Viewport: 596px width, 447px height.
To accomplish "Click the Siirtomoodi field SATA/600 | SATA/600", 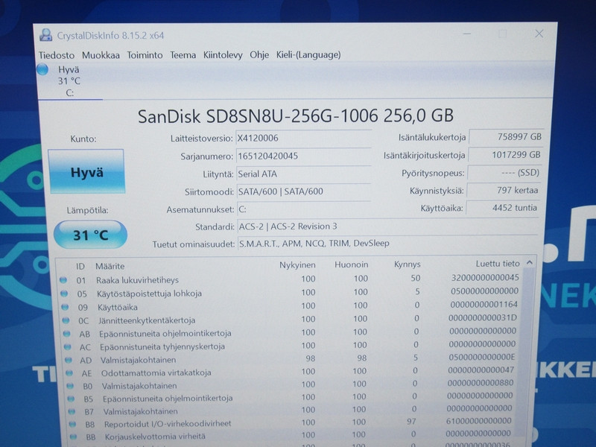I will [x=303, y=191].
